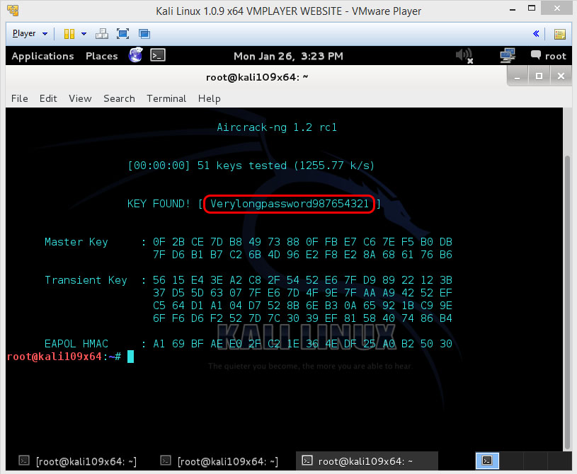Click the 'Aircrack-ng 1.2 rc1' title text
Image resolution: width=577 pixels, height=474 pixels.
(277, 127)
